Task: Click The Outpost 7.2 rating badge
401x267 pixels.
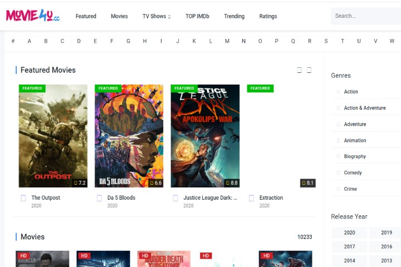Action: 80,183
